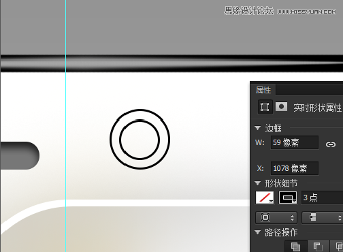Open the stroke cap type dropdown
This screenshot has width=343, height=252.
point(322,218)
